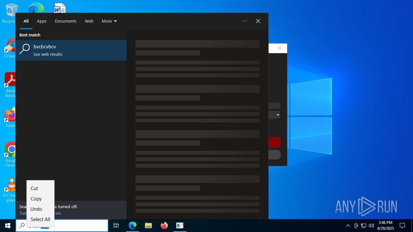The image size is (413, 232).
Task: Open the clock showing 2:46 PM
Action: click(386, 226)
